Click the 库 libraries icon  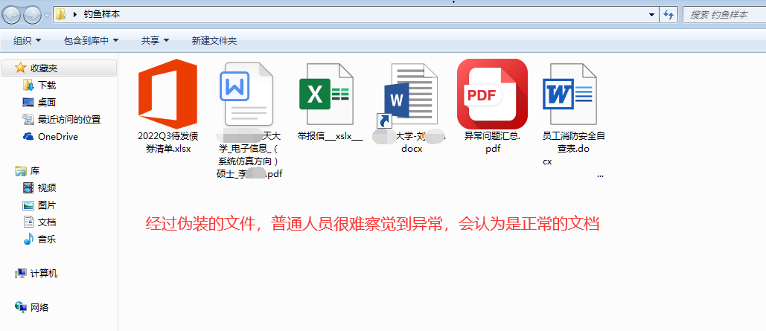click(x=20, y=171)
